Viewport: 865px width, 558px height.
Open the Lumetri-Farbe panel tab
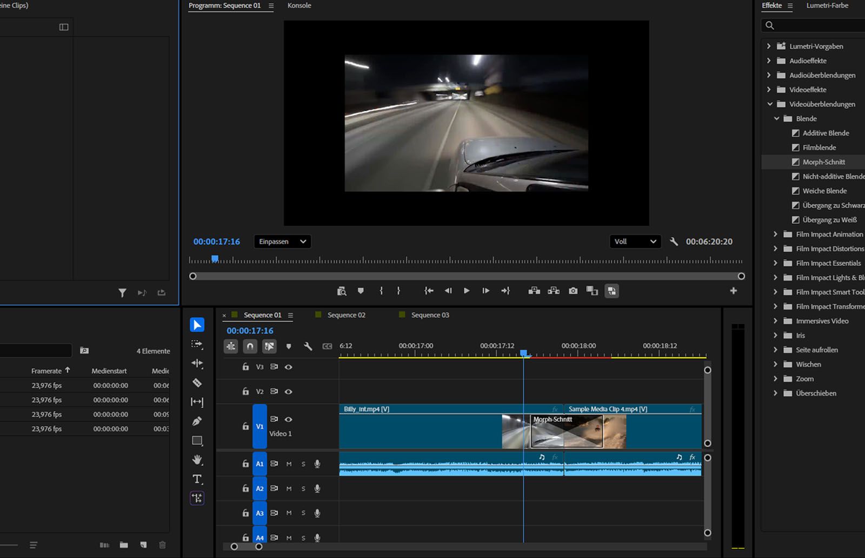point(827,5)
